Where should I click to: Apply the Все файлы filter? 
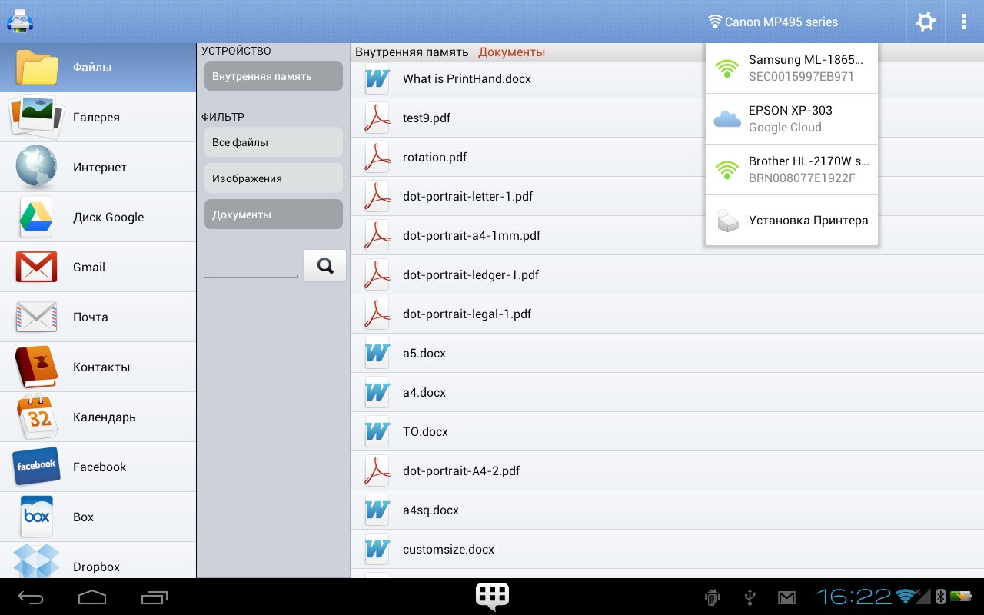[x=273, y=142]
